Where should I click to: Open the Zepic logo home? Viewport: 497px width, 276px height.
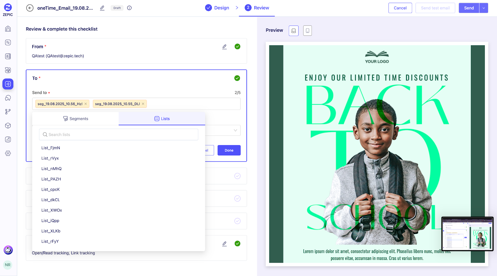click(8, 10)
